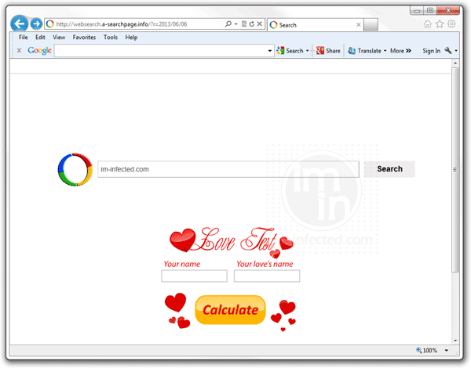Image resolution: width=471 pixels, height=368 pixels.
Task: Open the Home page icon
Action: pyautogui.click(x=428, y=24)
